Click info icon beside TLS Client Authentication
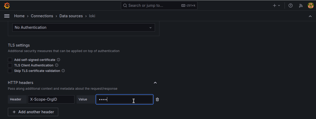316x119 pixels. point(57,65)
